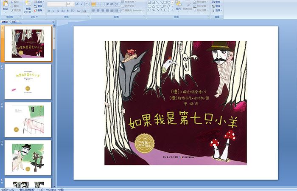Viewport: 297px width, 191px height.
Task: Click the Font Color red A swatch
Action: (x=85, y=11)
